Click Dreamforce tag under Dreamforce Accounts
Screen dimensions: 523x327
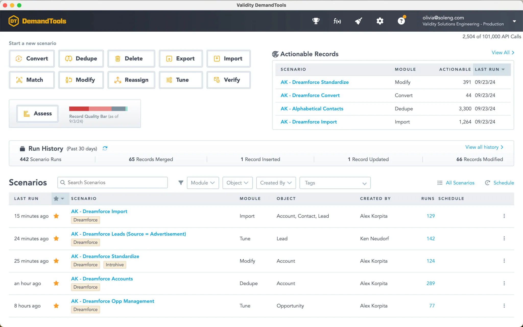pyautogui.click(x=85, y=287)
